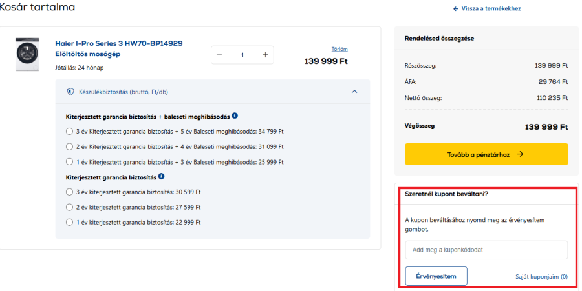Select 1 év garancia + 3 év baleseti option

(x=70, y=162)
